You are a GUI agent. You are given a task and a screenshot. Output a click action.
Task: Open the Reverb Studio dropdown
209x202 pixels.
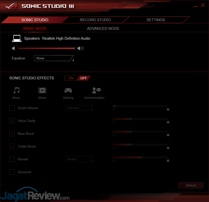[79, 159]
